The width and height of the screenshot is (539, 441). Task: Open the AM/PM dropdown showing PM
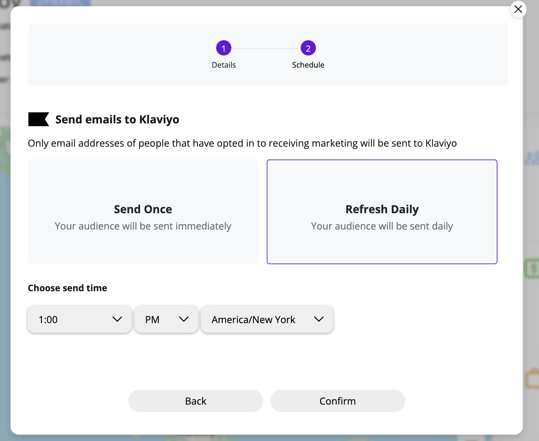point(166,319)
